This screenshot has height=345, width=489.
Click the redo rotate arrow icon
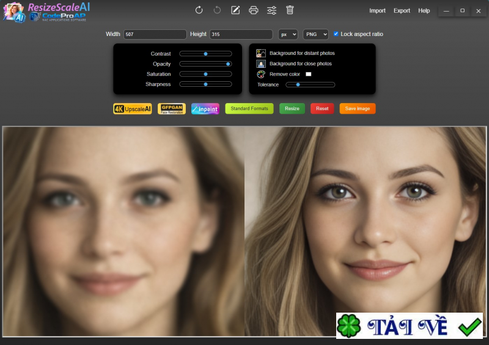[199, 10]
